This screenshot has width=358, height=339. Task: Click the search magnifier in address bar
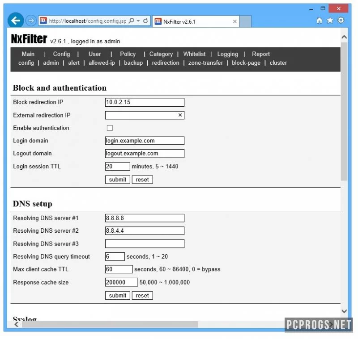coord(131,21)
